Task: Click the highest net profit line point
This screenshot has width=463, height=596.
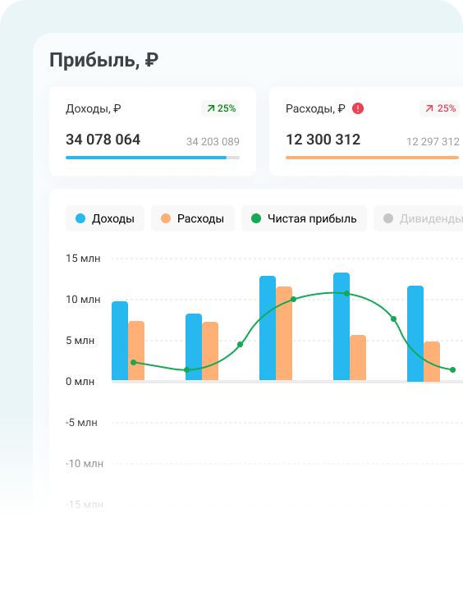Action: point(346,293)
